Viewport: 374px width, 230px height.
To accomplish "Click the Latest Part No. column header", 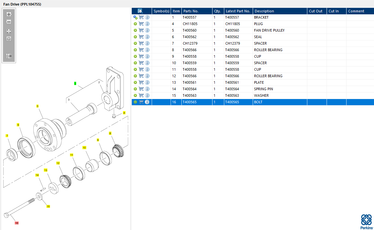I will coord(238,11).
